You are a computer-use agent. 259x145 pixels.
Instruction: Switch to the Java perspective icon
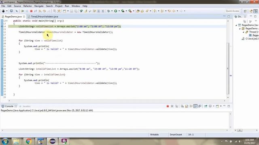251,11
